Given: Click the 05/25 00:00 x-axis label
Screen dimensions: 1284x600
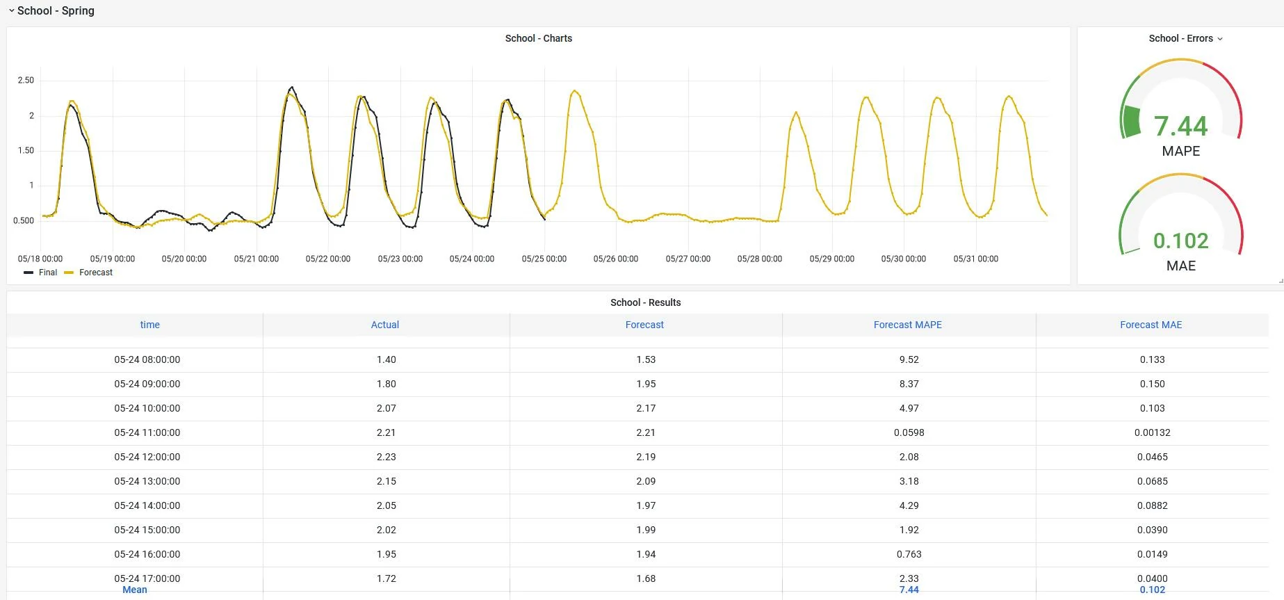Looking at the screenshot, I should (544, 259).
